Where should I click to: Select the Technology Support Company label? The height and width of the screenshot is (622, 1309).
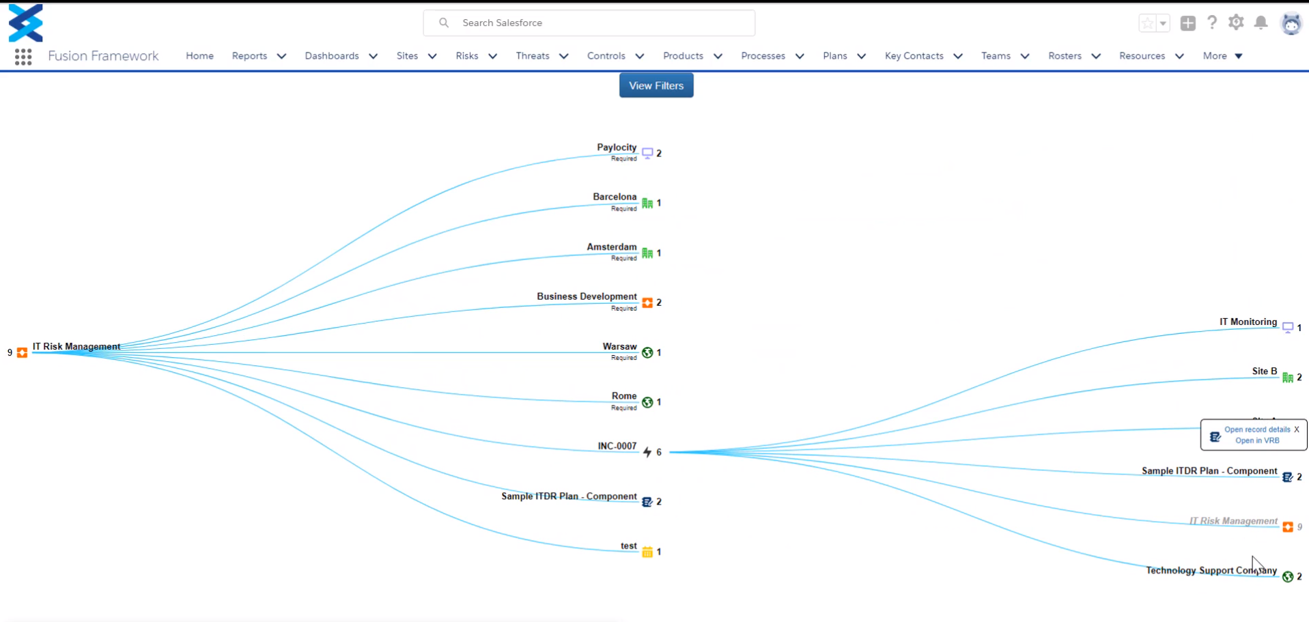1211,571
